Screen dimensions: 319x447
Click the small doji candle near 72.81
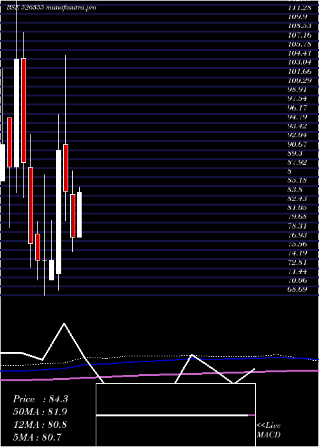(x=45, y=261)
